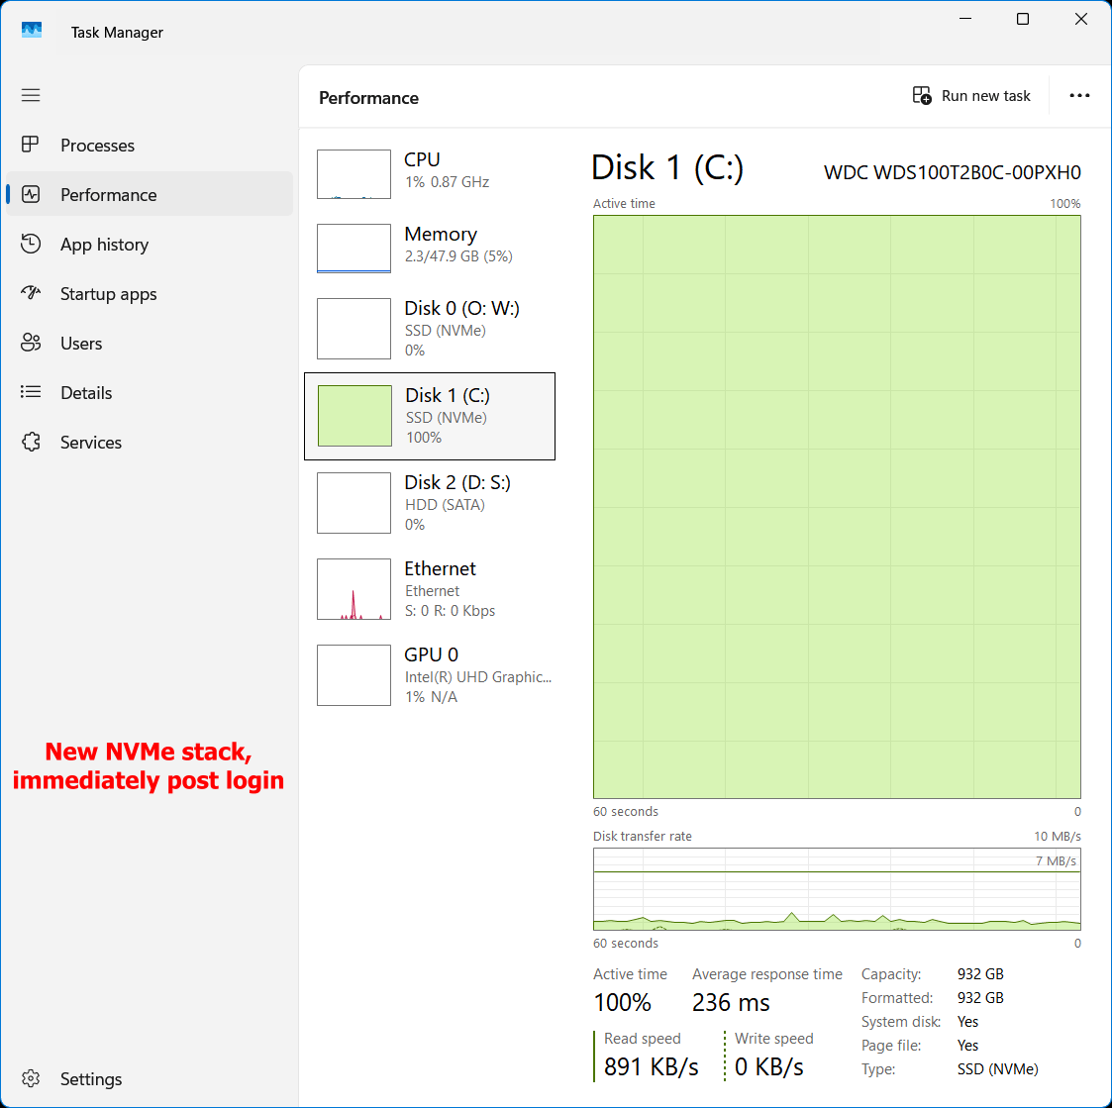This screenshot has width=1112, height=1108.
Task: Select the App history clock icon
Action: coord(31,244)
